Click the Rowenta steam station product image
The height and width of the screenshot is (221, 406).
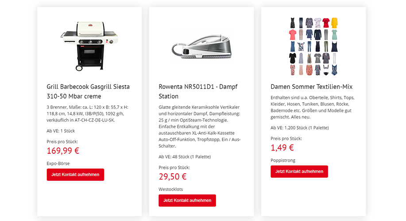pos(201,47)
